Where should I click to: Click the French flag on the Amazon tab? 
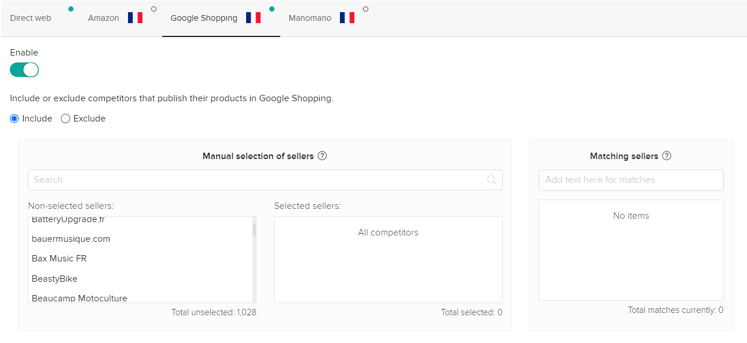(135, 18)
